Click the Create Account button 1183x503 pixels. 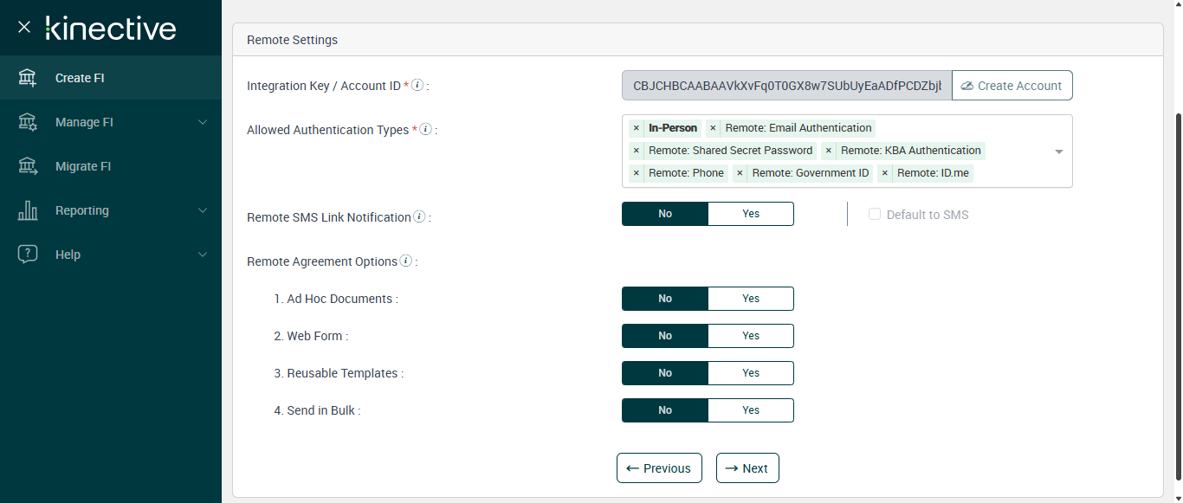[1012, 86]
